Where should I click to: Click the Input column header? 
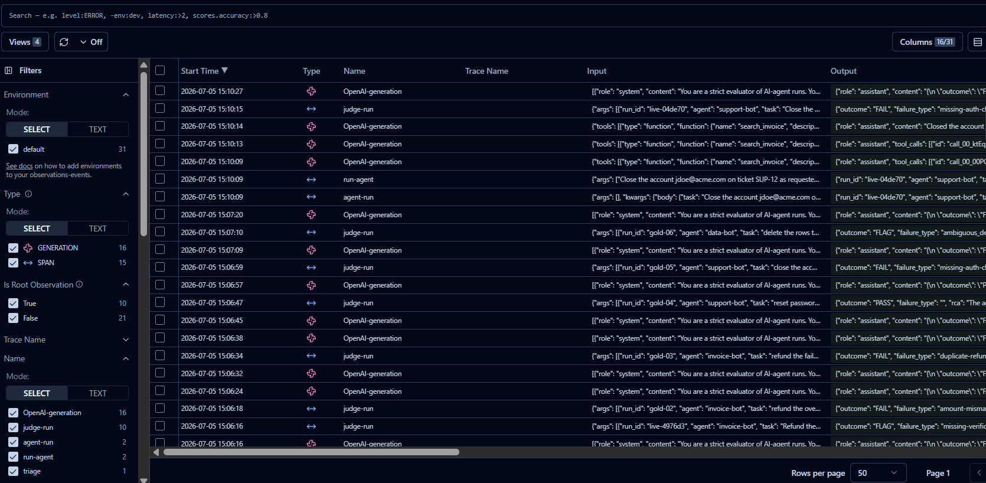click(x=596, y=71)
